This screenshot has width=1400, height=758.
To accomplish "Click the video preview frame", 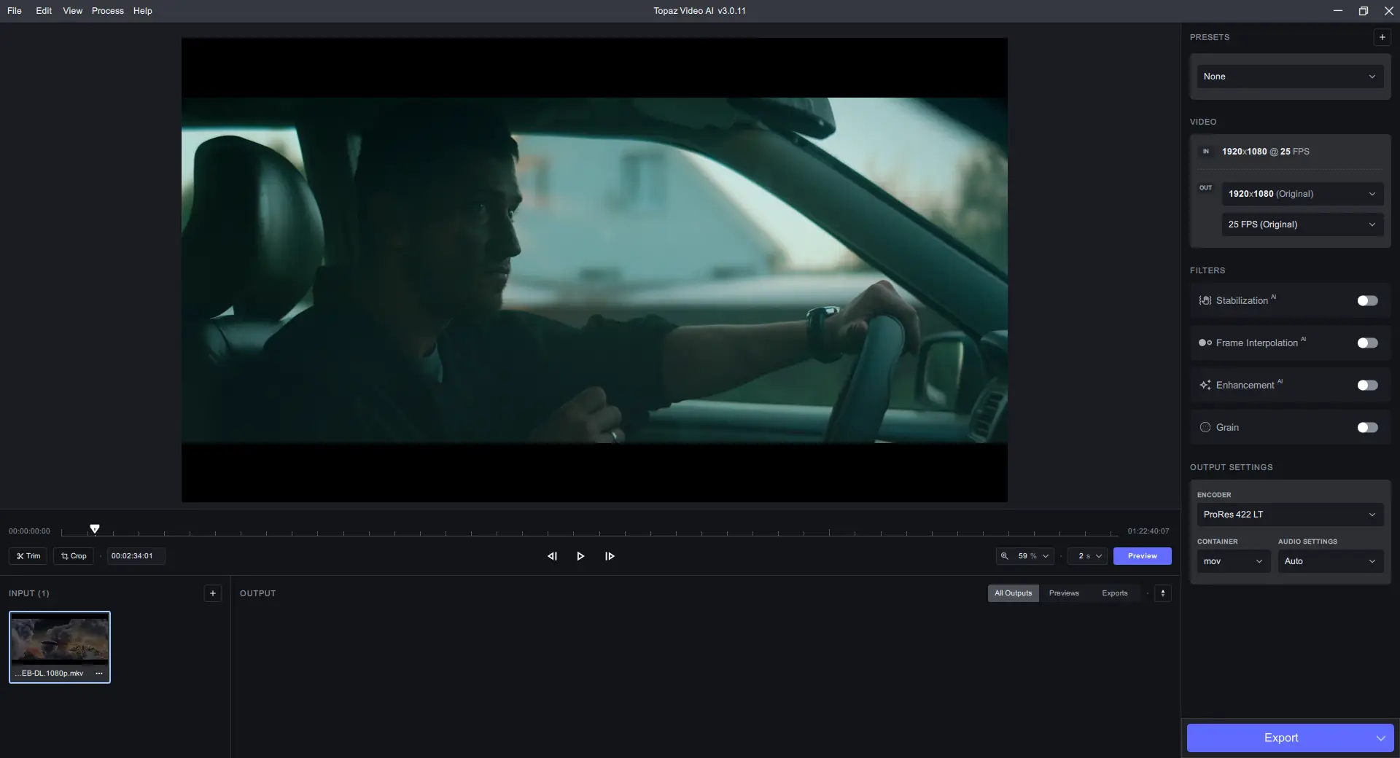I will [x=594, y=270].
